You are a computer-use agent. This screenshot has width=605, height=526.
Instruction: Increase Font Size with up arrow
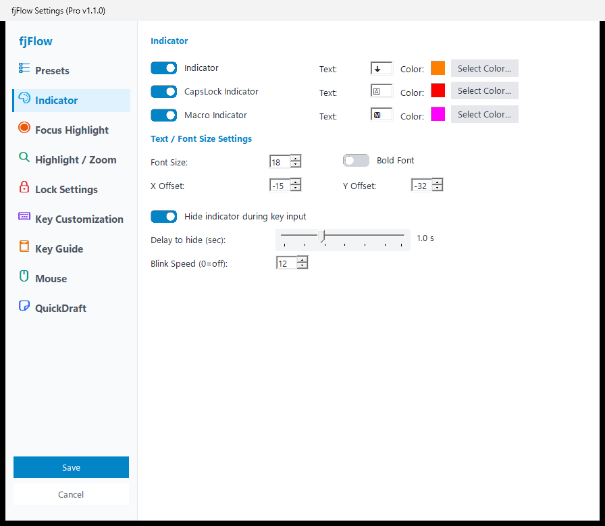coord(296,158)
